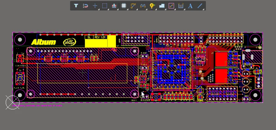Select the Length Tuning tool

coord(143,6)
